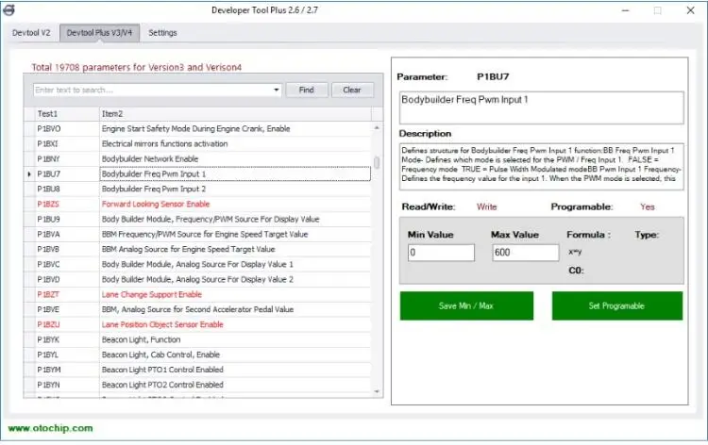Click the Set Programable button
708x445 pixels.
coord(617,305)
